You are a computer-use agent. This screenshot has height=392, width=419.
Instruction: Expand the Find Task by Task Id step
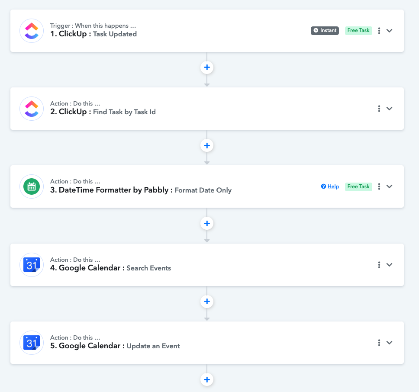389,109
